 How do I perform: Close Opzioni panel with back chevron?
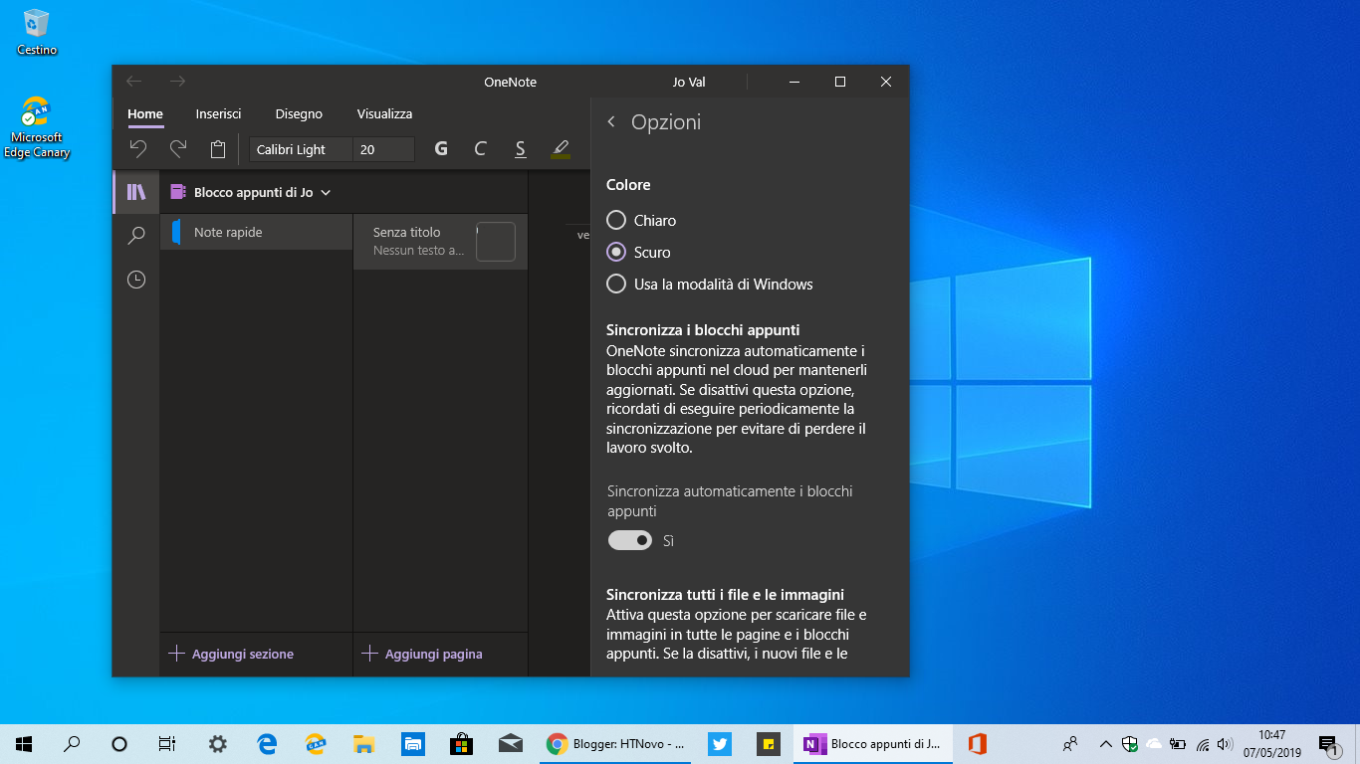(x=611, y=121)
